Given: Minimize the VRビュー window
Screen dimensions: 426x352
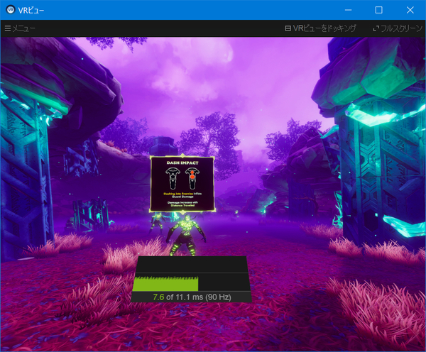Looking at the screenshot, I should click(348, 10).
